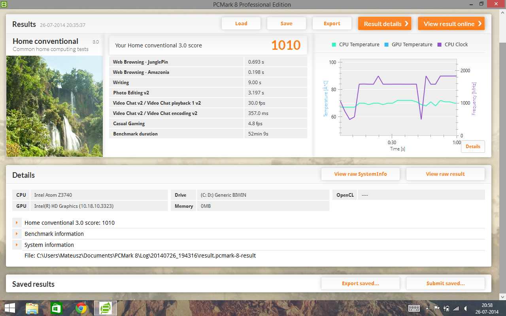Screen dimensions: 506x316
Task: Click the Intel(R) HD Graphics GPU value
Action: (x=74, y=206)
